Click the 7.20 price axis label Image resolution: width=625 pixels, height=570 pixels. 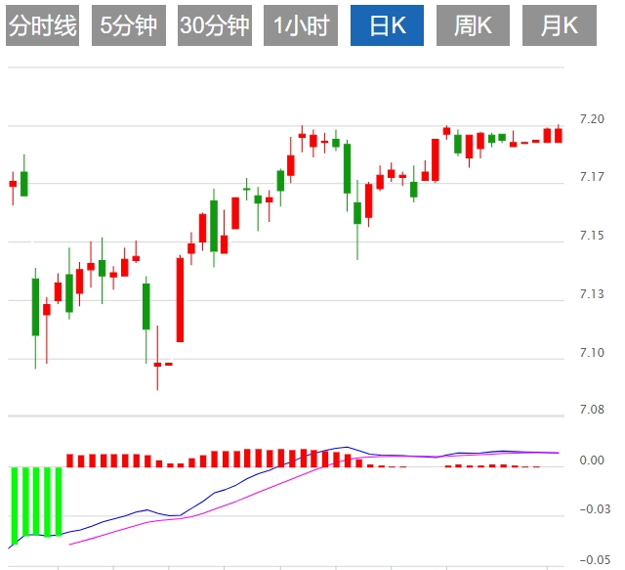coord(592,118)
